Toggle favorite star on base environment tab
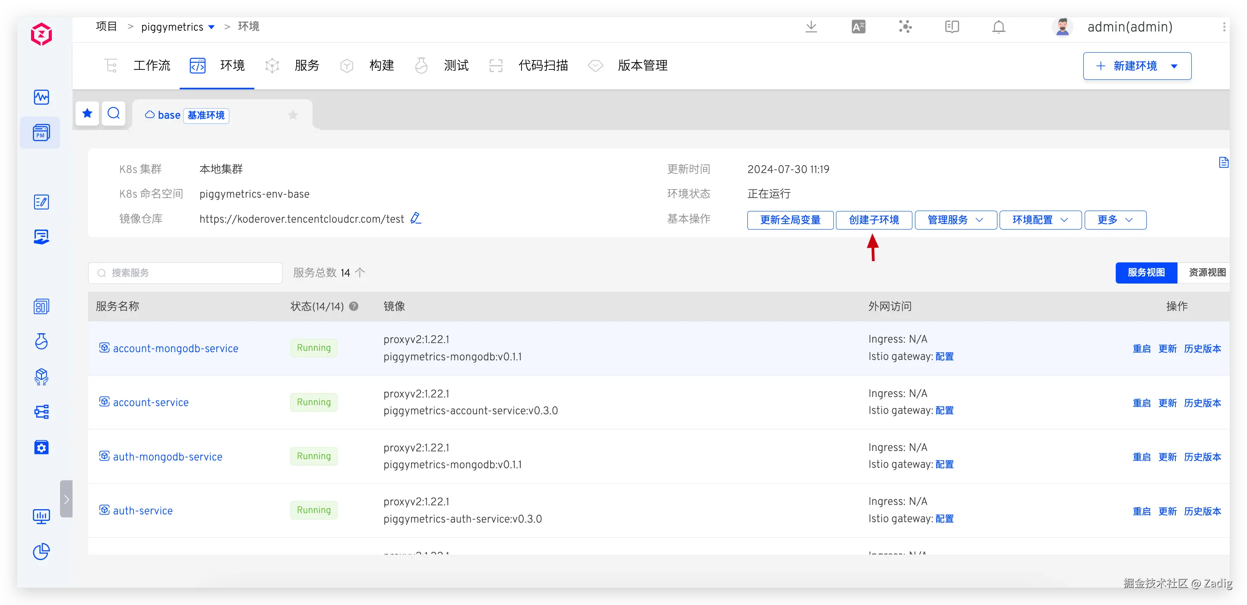Image resolution: width=1247 pixels, height=605 pixels. (x=292, y=115)
